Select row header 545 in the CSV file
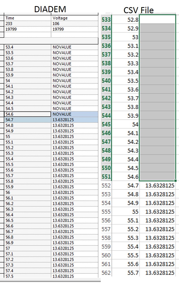The height and width of the screenshot is (283, 179). (x=106, y=124)
